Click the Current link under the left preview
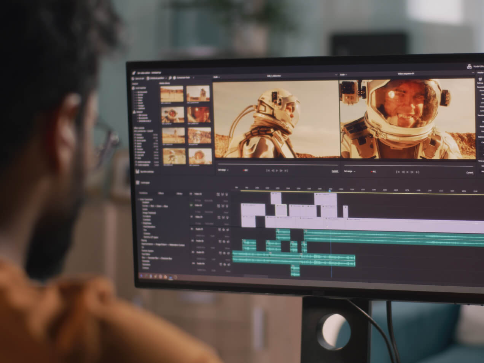This screenshot has height=363, width=484. click(334, 171)
